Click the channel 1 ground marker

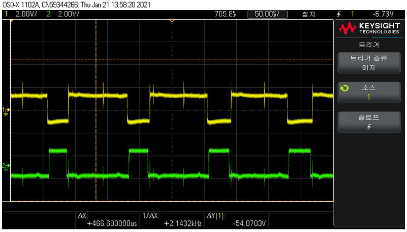(x=6, y=111)
